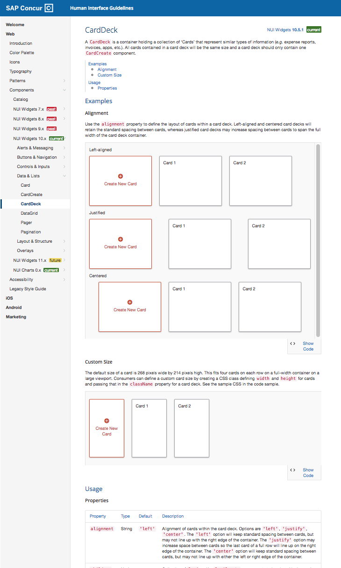341x568 pixels.
Task: Open the iOS section in sidebar
Action: click(x=9, y=298)
